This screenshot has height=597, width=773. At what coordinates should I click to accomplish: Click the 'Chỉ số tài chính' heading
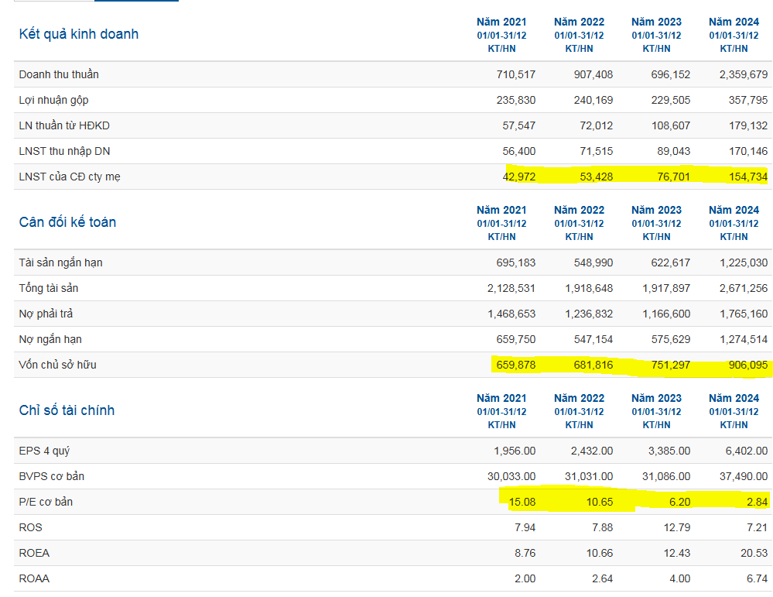click(67, 410)
